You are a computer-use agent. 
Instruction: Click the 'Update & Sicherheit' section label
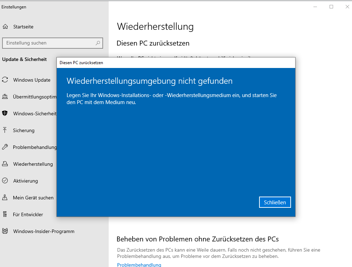pos(25,59)
